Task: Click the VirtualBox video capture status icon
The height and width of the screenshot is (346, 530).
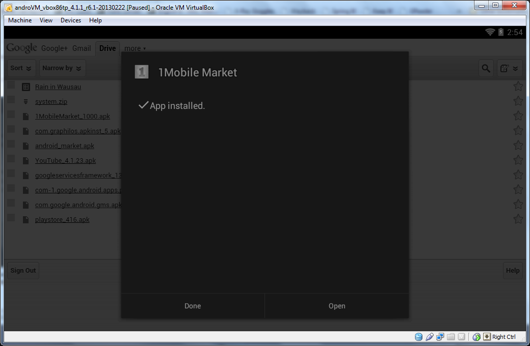Action: [x=461, y=336]
